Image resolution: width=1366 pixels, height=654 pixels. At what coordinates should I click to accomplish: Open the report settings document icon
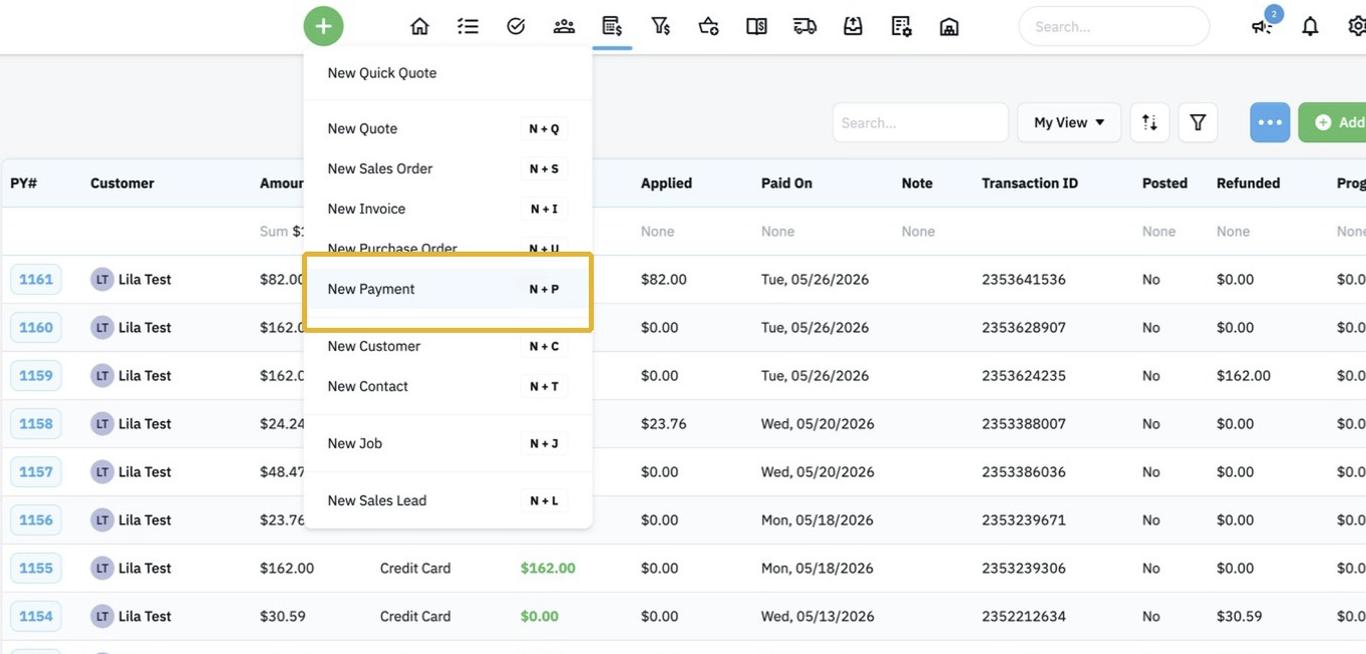[901, 26]
